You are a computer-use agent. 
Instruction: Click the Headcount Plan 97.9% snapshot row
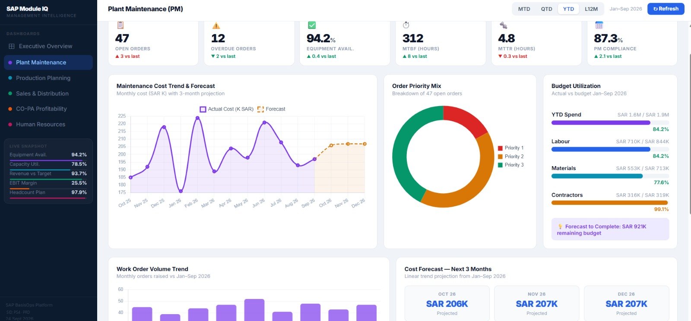pyautogui.click(x=48, y=193)
